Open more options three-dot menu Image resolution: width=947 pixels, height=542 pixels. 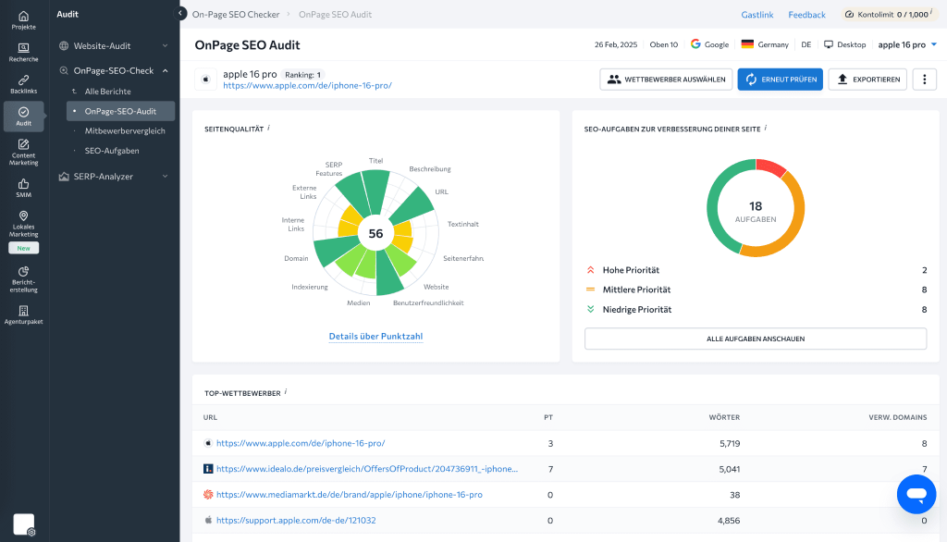tap(924, 80)
